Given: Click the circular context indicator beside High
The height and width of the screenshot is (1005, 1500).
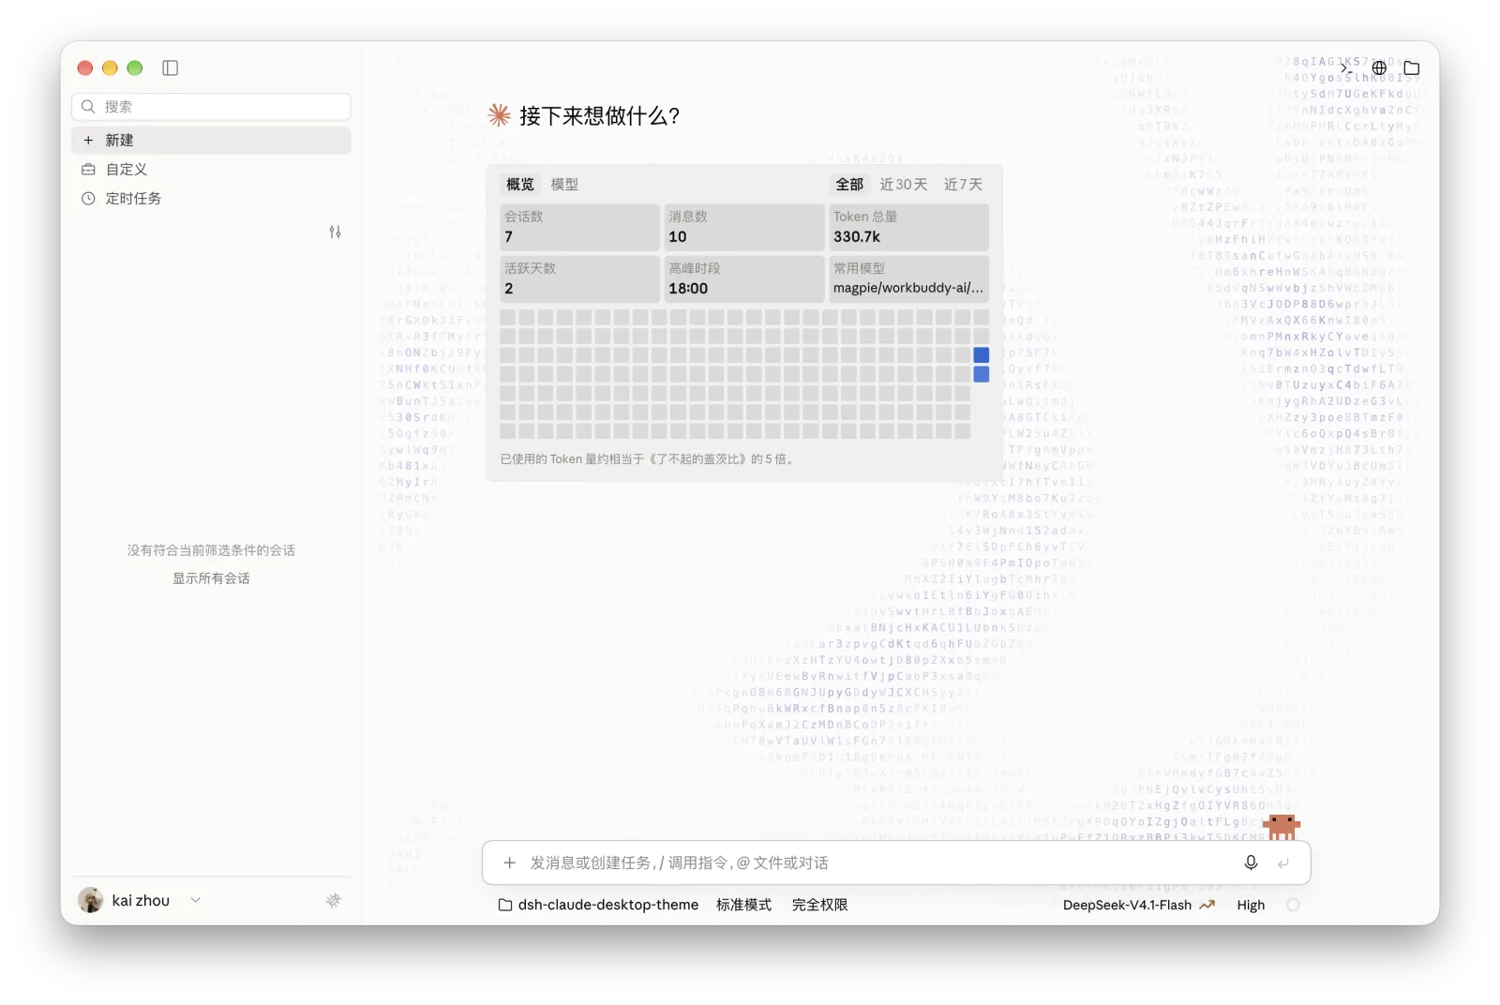Looking at the screenshot, I should pyautogui.click(x=1293, y=905).
